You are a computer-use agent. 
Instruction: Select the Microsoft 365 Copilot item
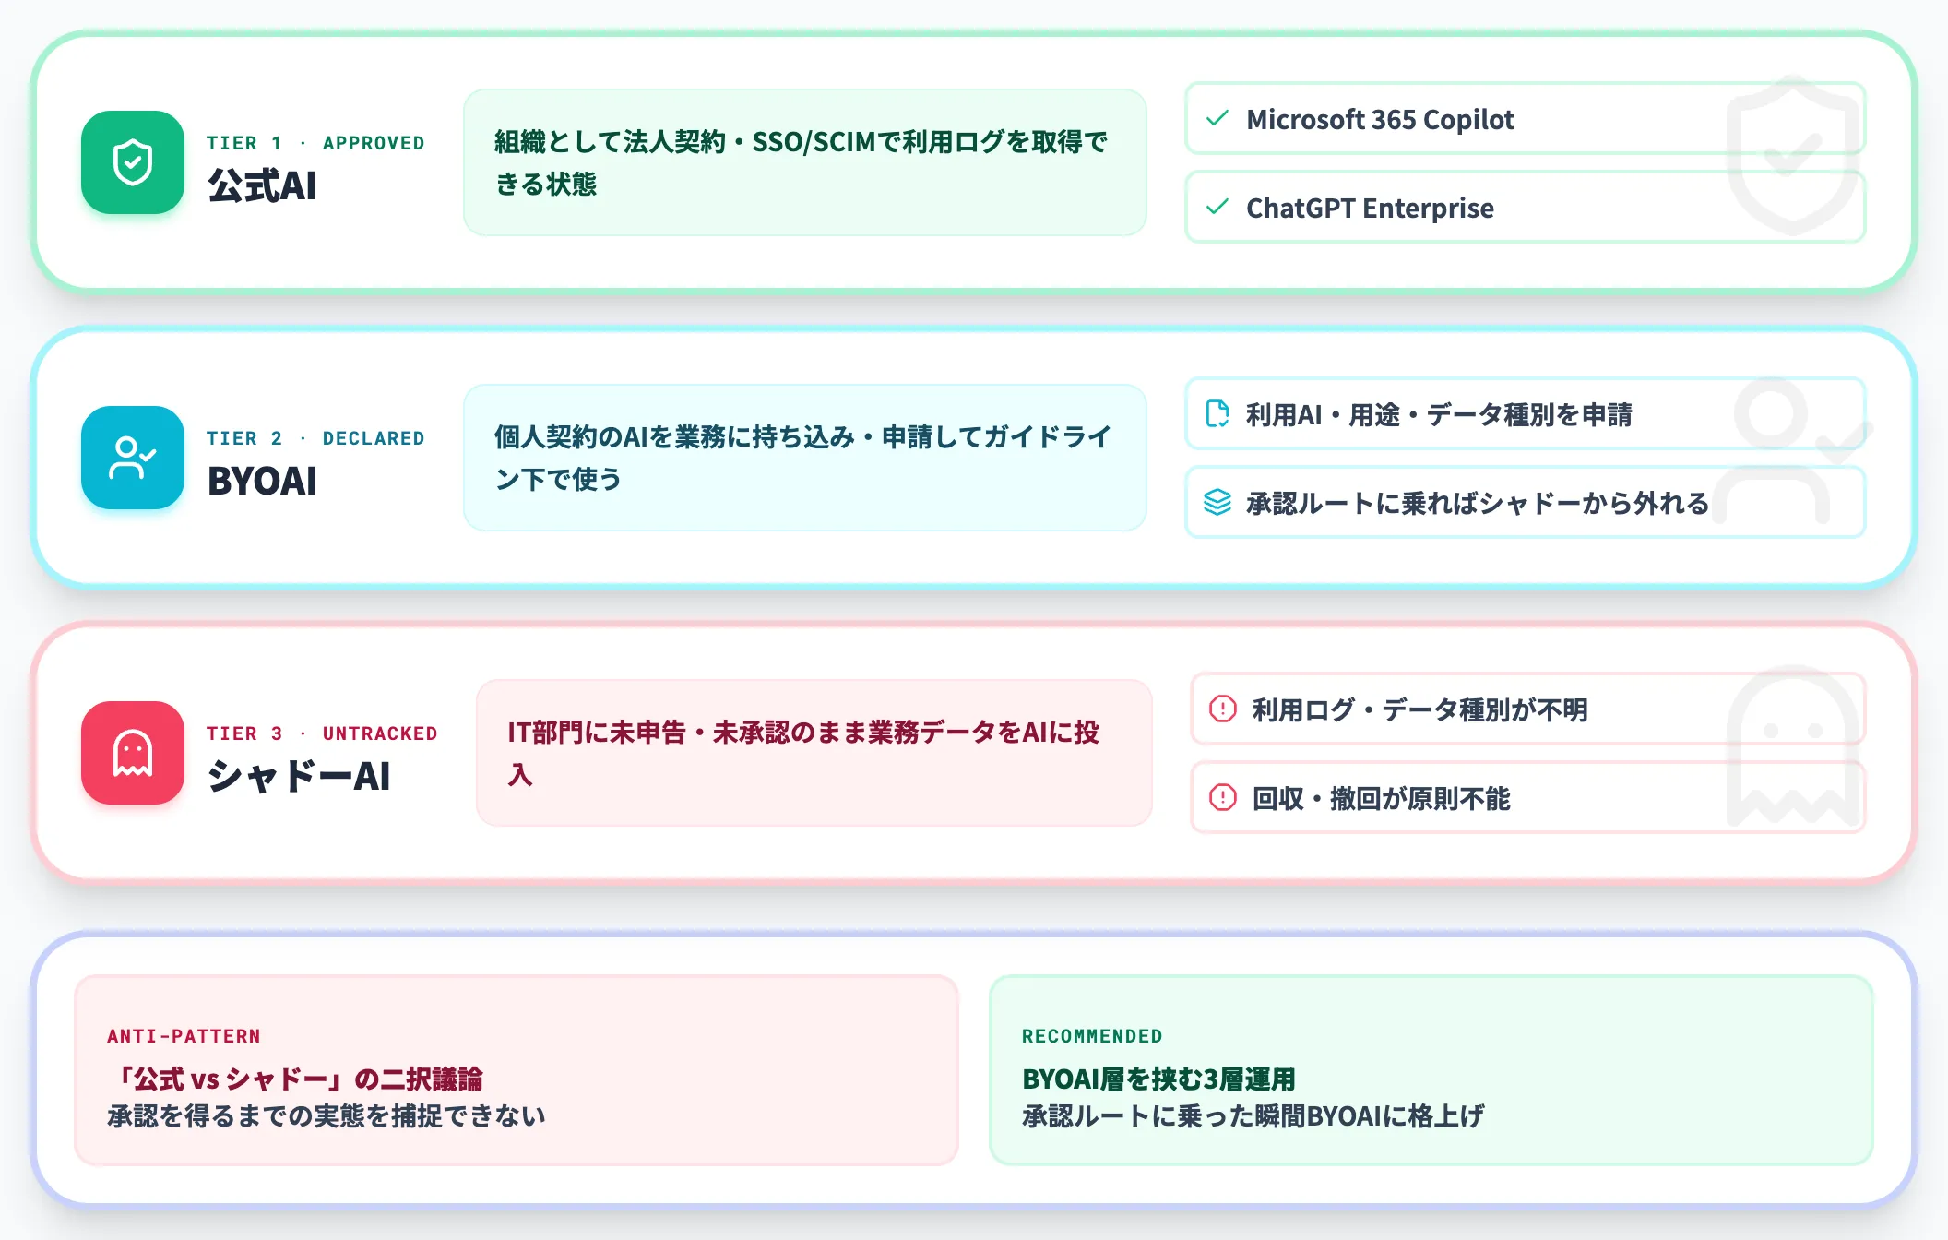(x=1526, y=118)
